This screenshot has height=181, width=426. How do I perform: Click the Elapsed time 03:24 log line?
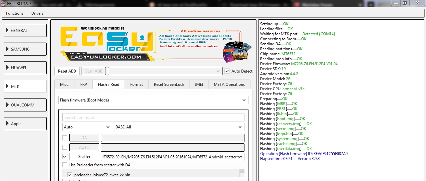point(290,159)
